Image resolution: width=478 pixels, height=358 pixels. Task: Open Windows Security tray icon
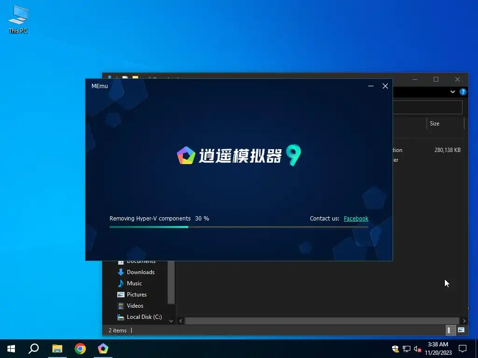click(x=395, y=349)
